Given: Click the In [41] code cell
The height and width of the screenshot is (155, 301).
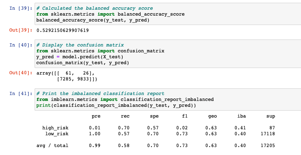Looking at the screenshot, I should pos(168,100).
